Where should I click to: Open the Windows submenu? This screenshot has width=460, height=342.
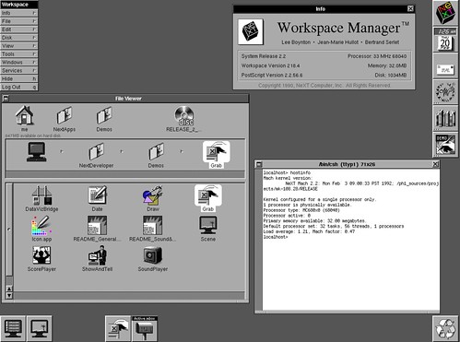[19, 62]
